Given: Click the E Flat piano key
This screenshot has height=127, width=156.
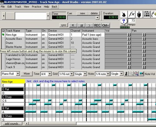Looking at the screenshot, I should tap(13, 89).
